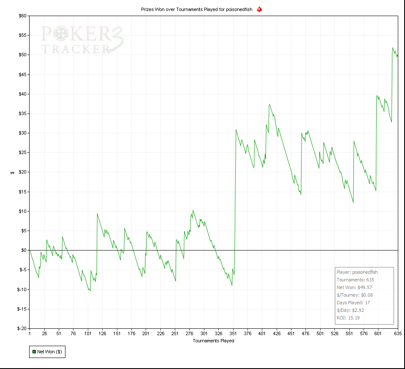Click the '451' x-axis tick label
This screenshot has height=369, width=405.
(291, 333)
